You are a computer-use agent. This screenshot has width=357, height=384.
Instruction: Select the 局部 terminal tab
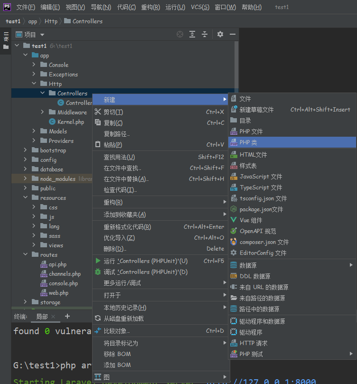tap(42, 317)
